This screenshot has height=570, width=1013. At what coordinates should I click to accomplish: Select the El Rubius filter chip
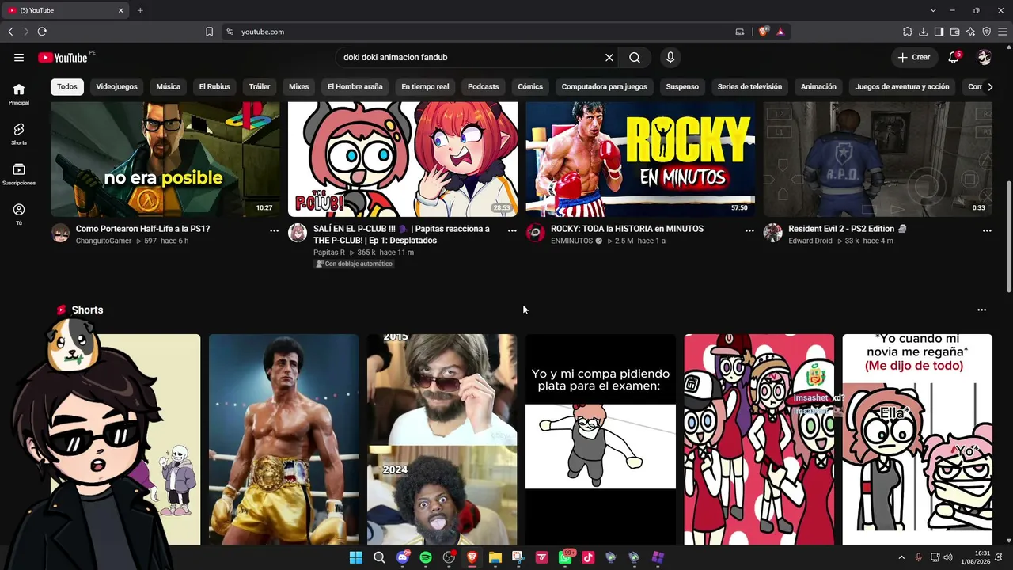pyautogui.click(x=214, y=86)
